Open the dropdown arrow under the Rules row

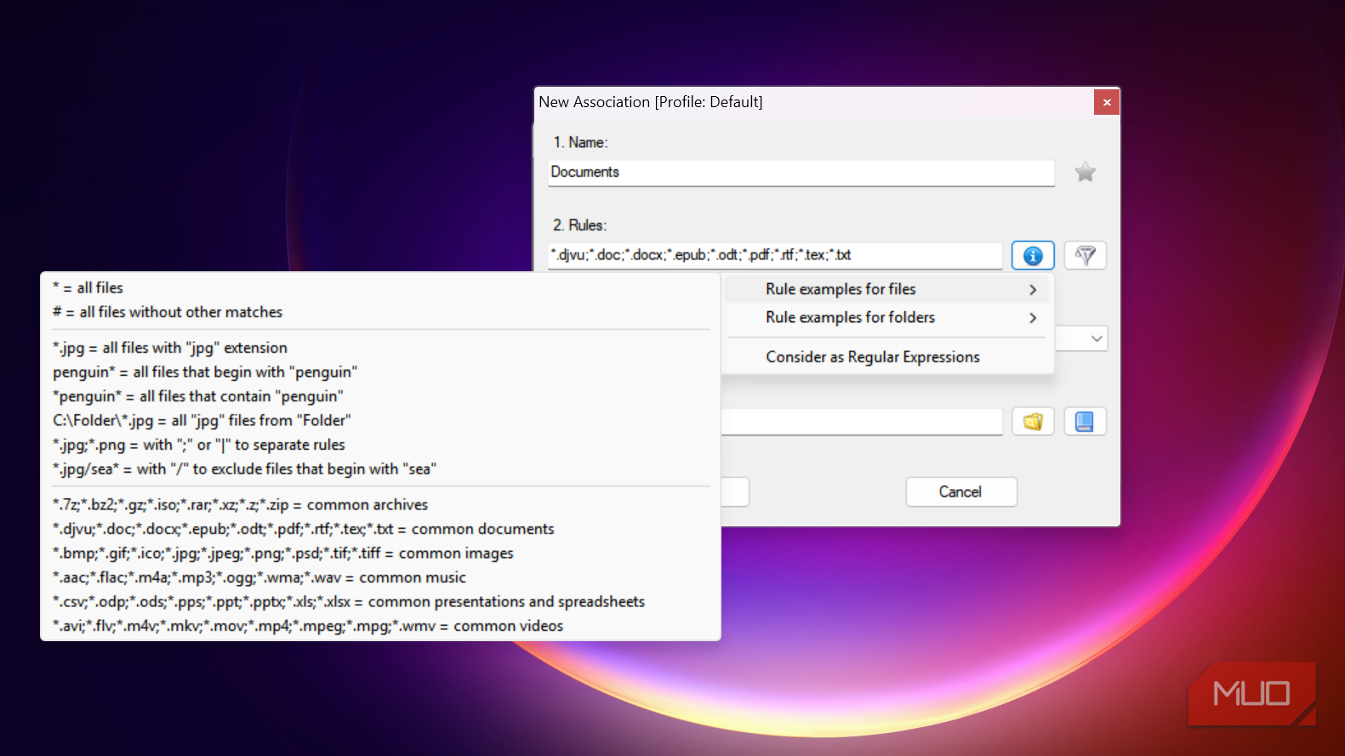[1097, 338]
